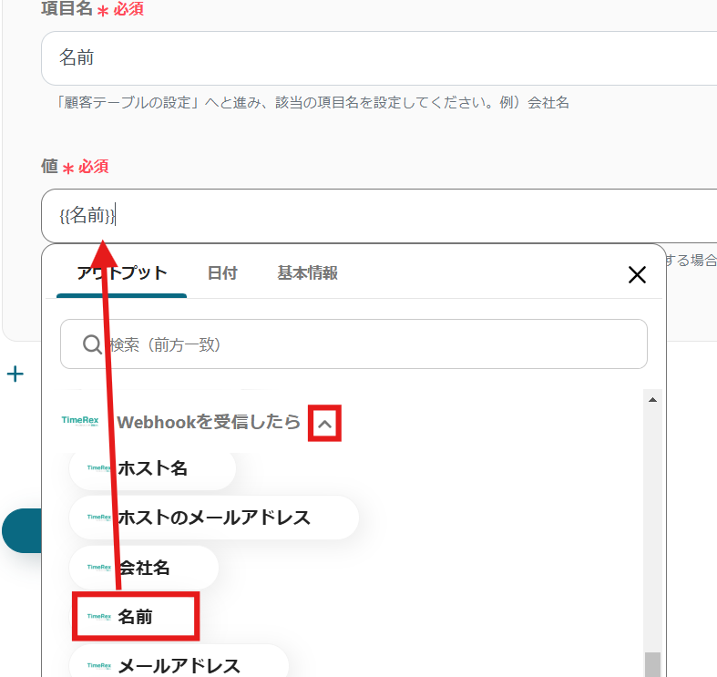Image resolution: width=717 pixels, height=677 pixels.
Task: Switch to the 日付 tab
Action: click(222, 273)
